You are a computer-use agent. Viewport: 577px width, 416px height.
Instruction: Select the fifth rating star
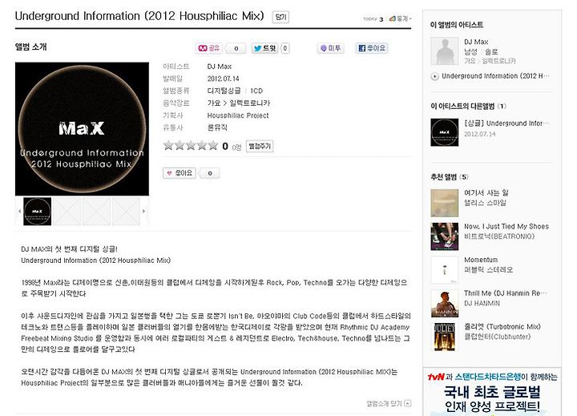tap(213, 145)
